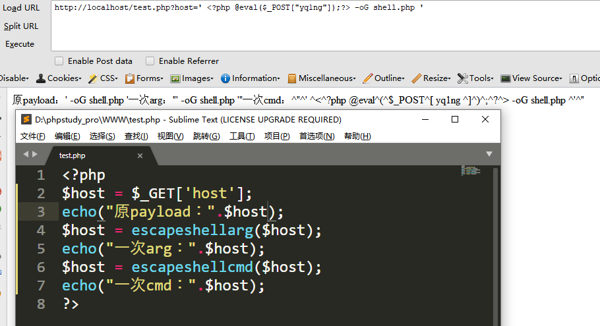Click the Forms clipboard icon
The image size is (600, 326).
[x=130, y=78]
